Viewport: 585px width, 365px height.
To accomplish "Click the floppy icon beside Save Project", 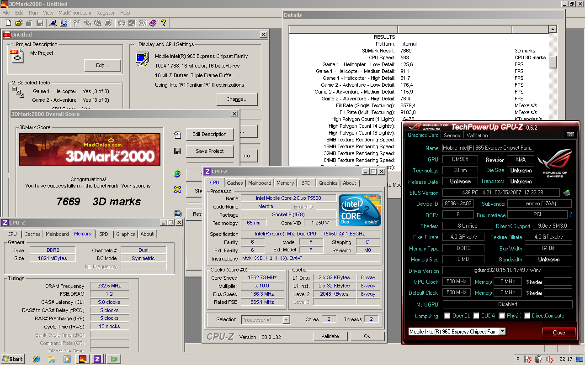I will [x=177, y=151].
